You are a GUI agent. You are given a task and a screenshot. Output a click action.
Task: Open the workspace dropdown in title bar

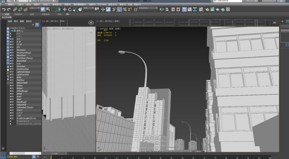(18, 1)
